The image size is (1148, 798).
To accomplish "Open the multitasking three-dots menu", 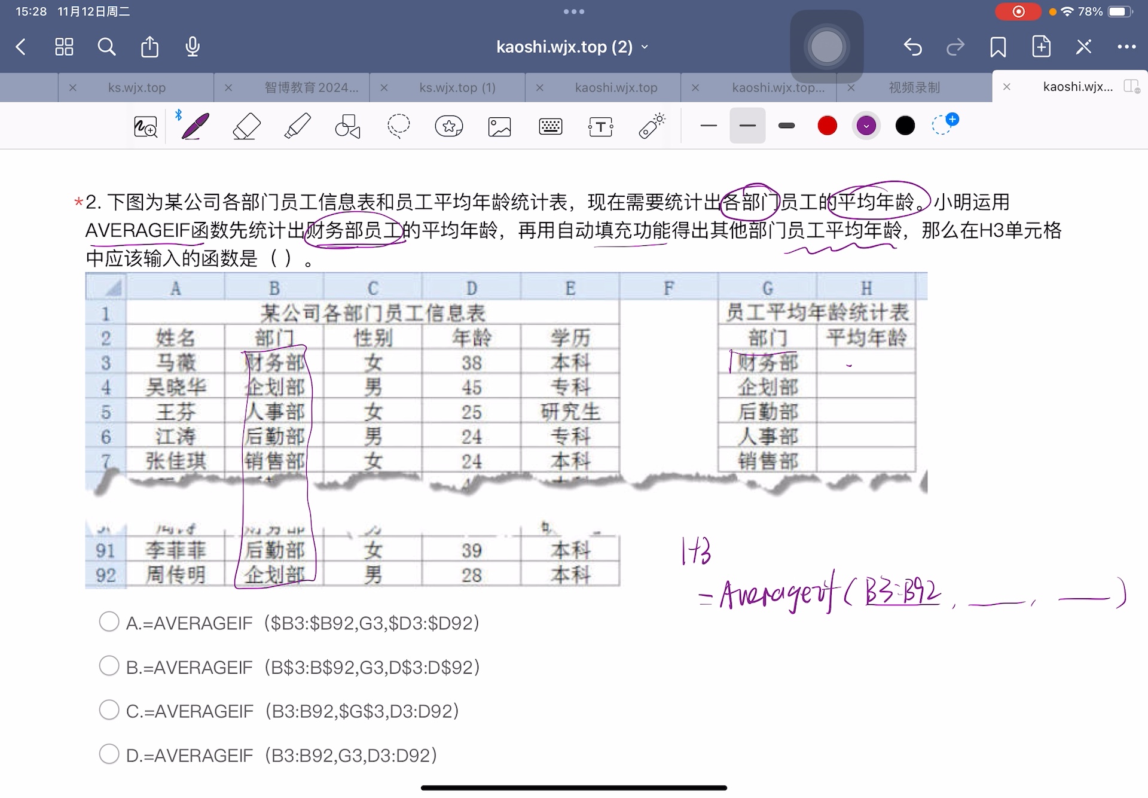I will click(573, 11).
